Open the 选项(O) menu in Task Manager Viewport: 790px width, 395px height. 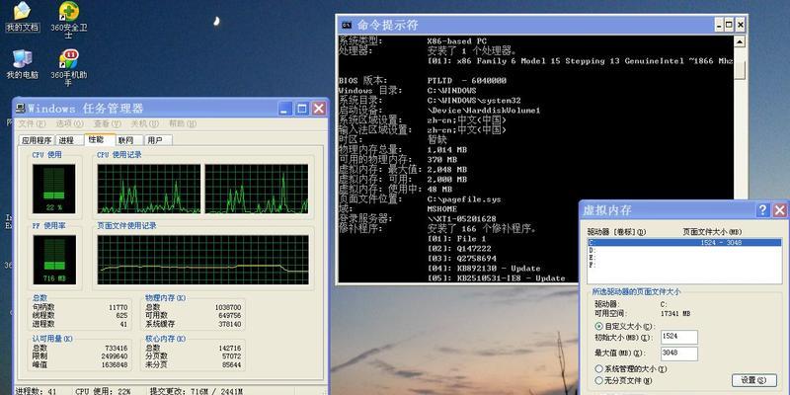pos(69,123)
